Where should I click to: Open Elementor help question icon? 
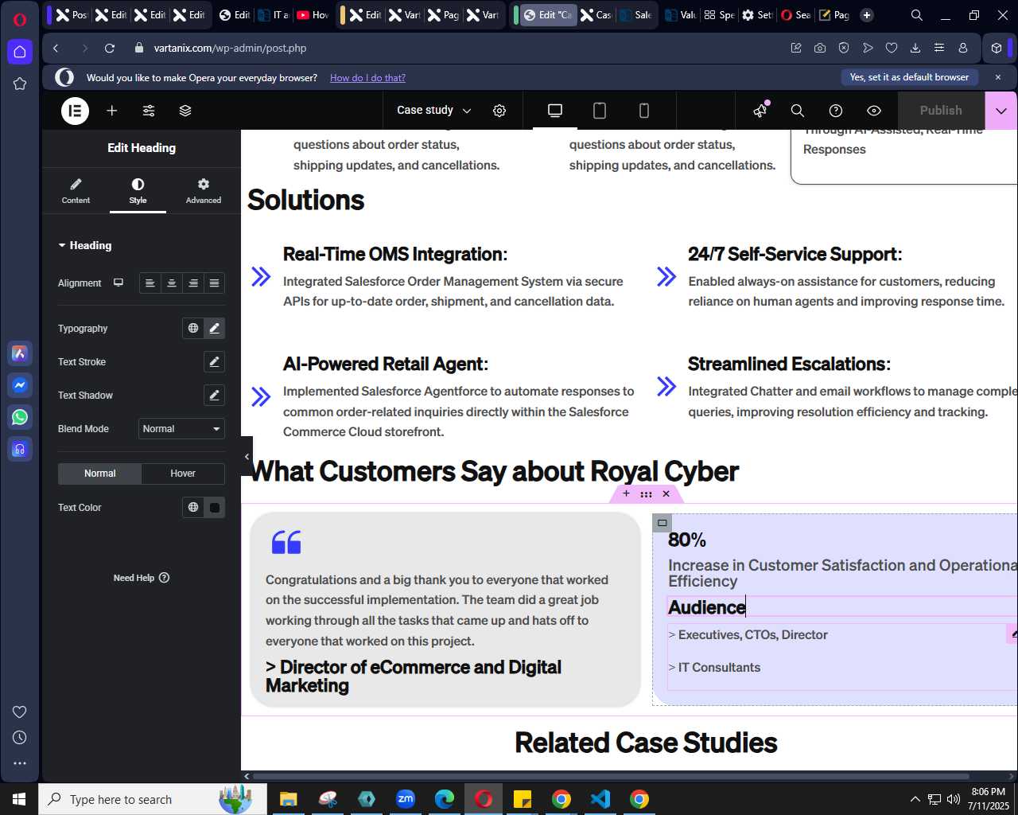836,111
